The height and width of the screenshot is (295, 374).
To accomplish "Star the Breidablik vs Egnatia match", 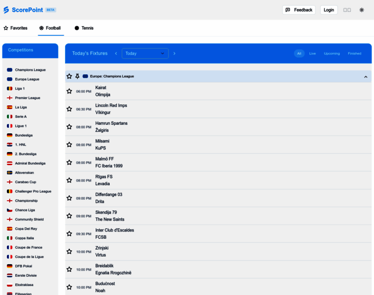I will click(69, 269).
